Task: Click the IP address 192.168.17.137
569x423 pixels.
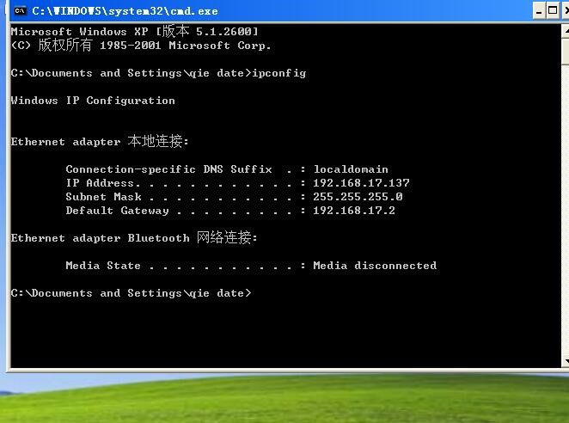Action: point(361,182)
